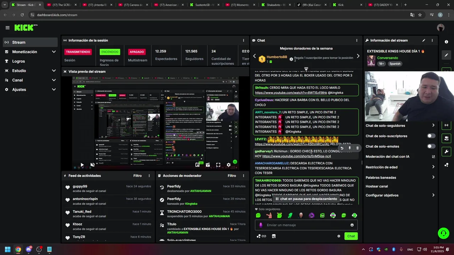Open Palabras baneadas settings arrow
The height and width of the screenshot is (255, 454).
[x=433, y=177]
